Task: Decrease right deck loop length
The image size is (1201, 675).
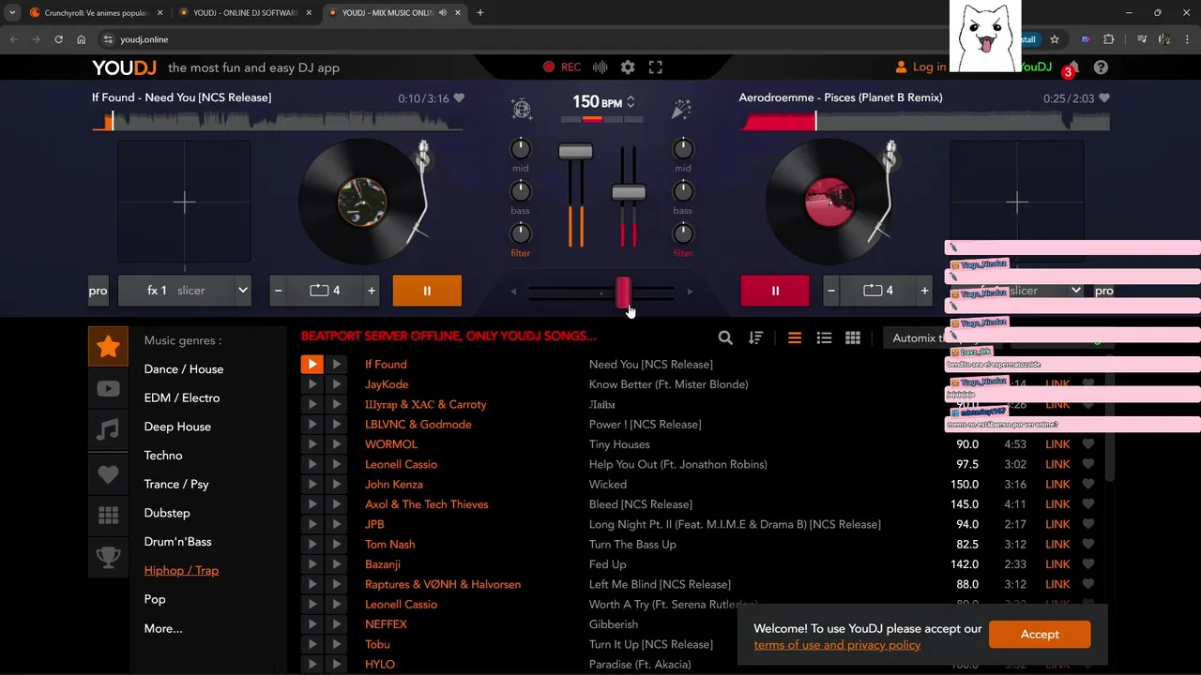Action: (x=830, y=291)
